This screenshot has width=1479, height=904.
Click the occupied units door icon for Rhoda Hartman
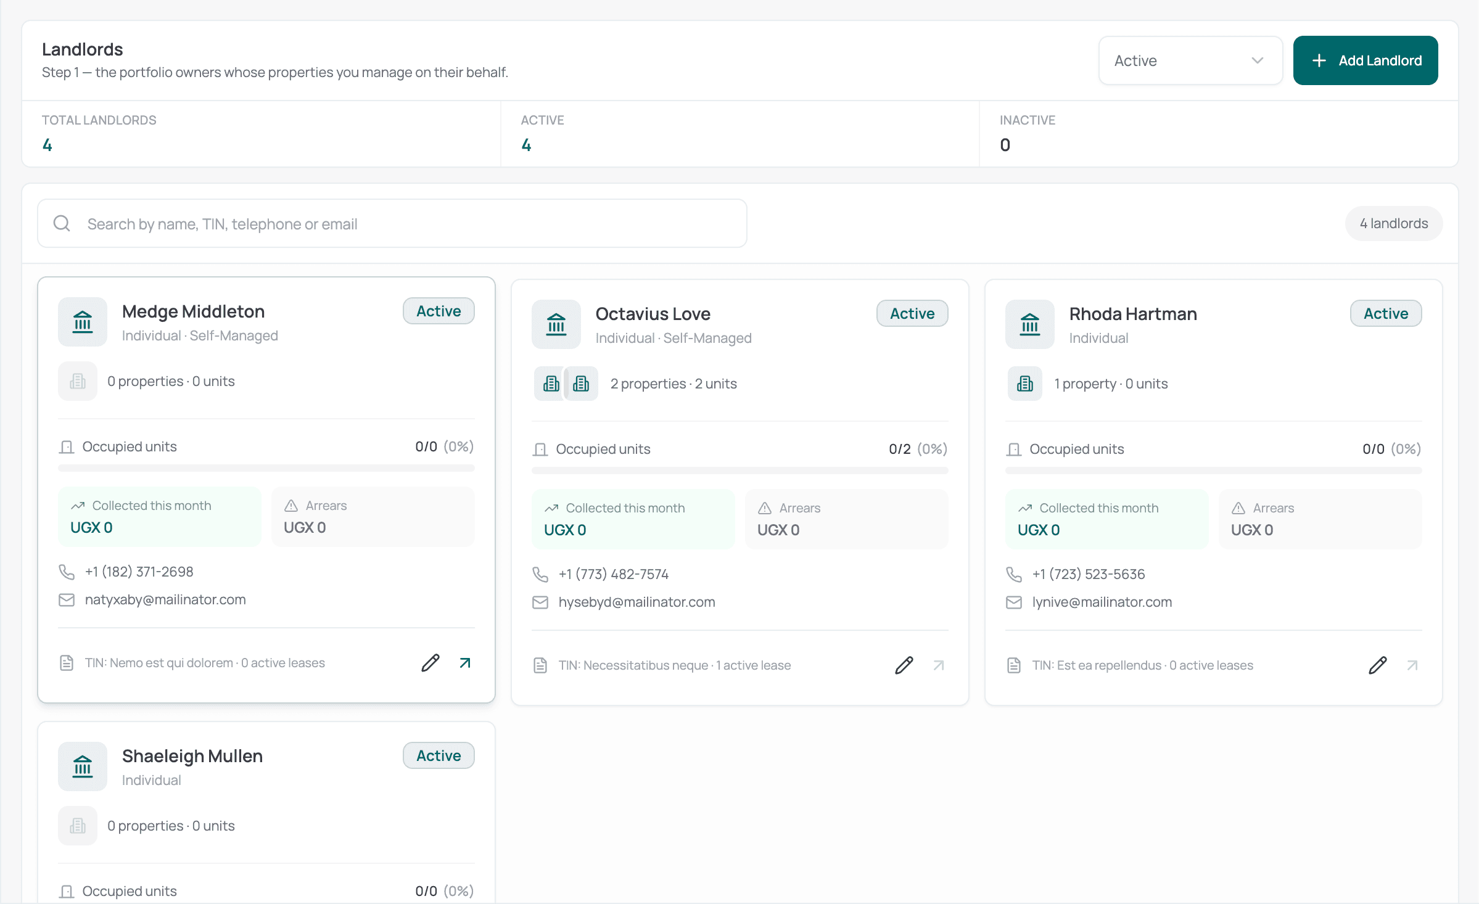(1014, 450)
